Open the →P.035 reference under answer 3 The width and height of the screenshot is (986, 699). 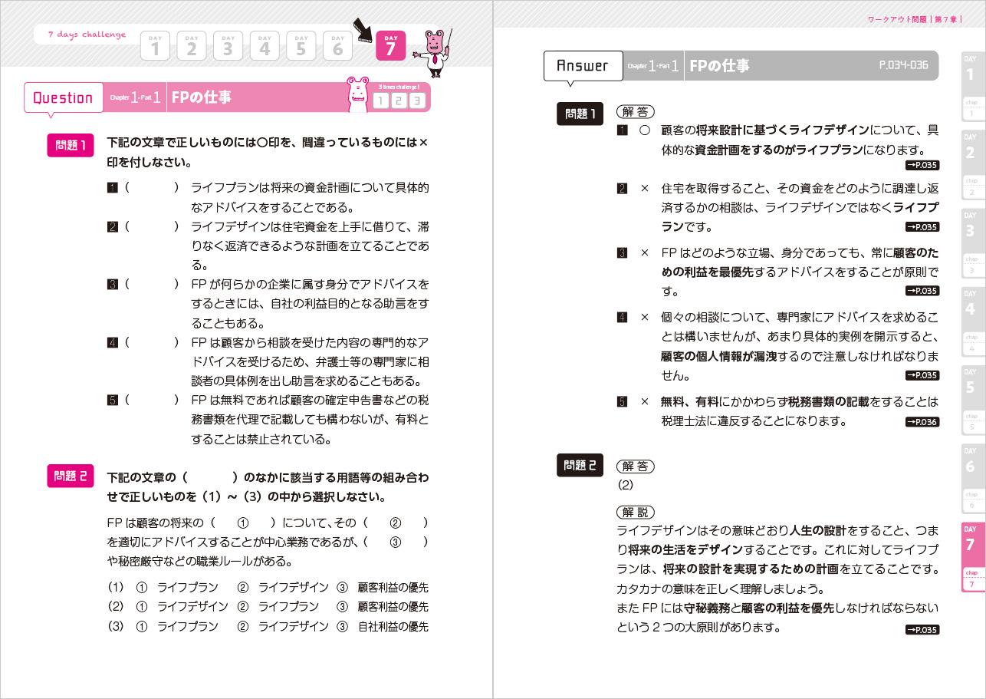922,291
